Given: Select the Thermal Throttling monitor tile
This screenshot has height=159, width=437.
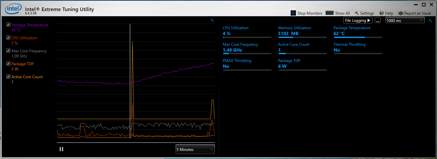Looking at the screenshot, I should point(358,48).
